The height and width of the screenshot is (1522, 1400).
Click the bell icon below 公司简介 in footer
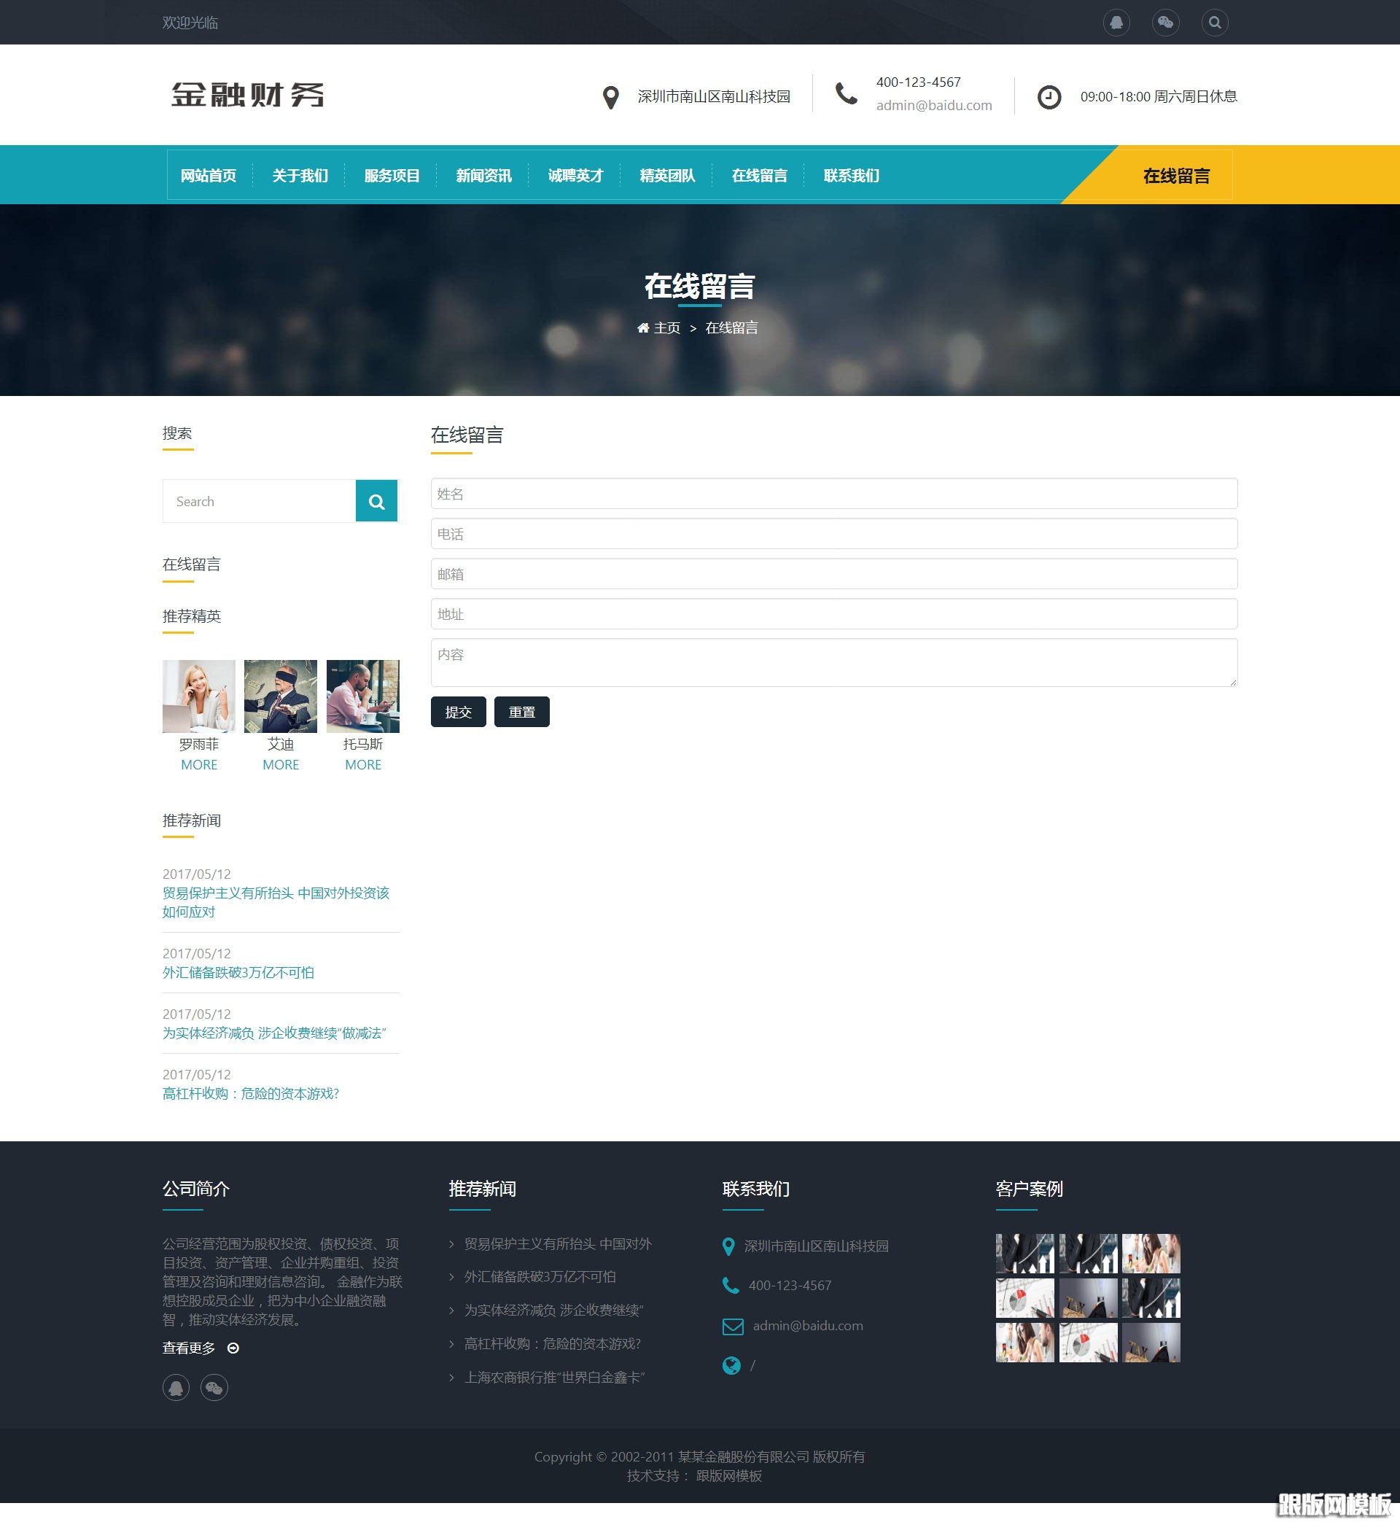tap(176, 1387)
